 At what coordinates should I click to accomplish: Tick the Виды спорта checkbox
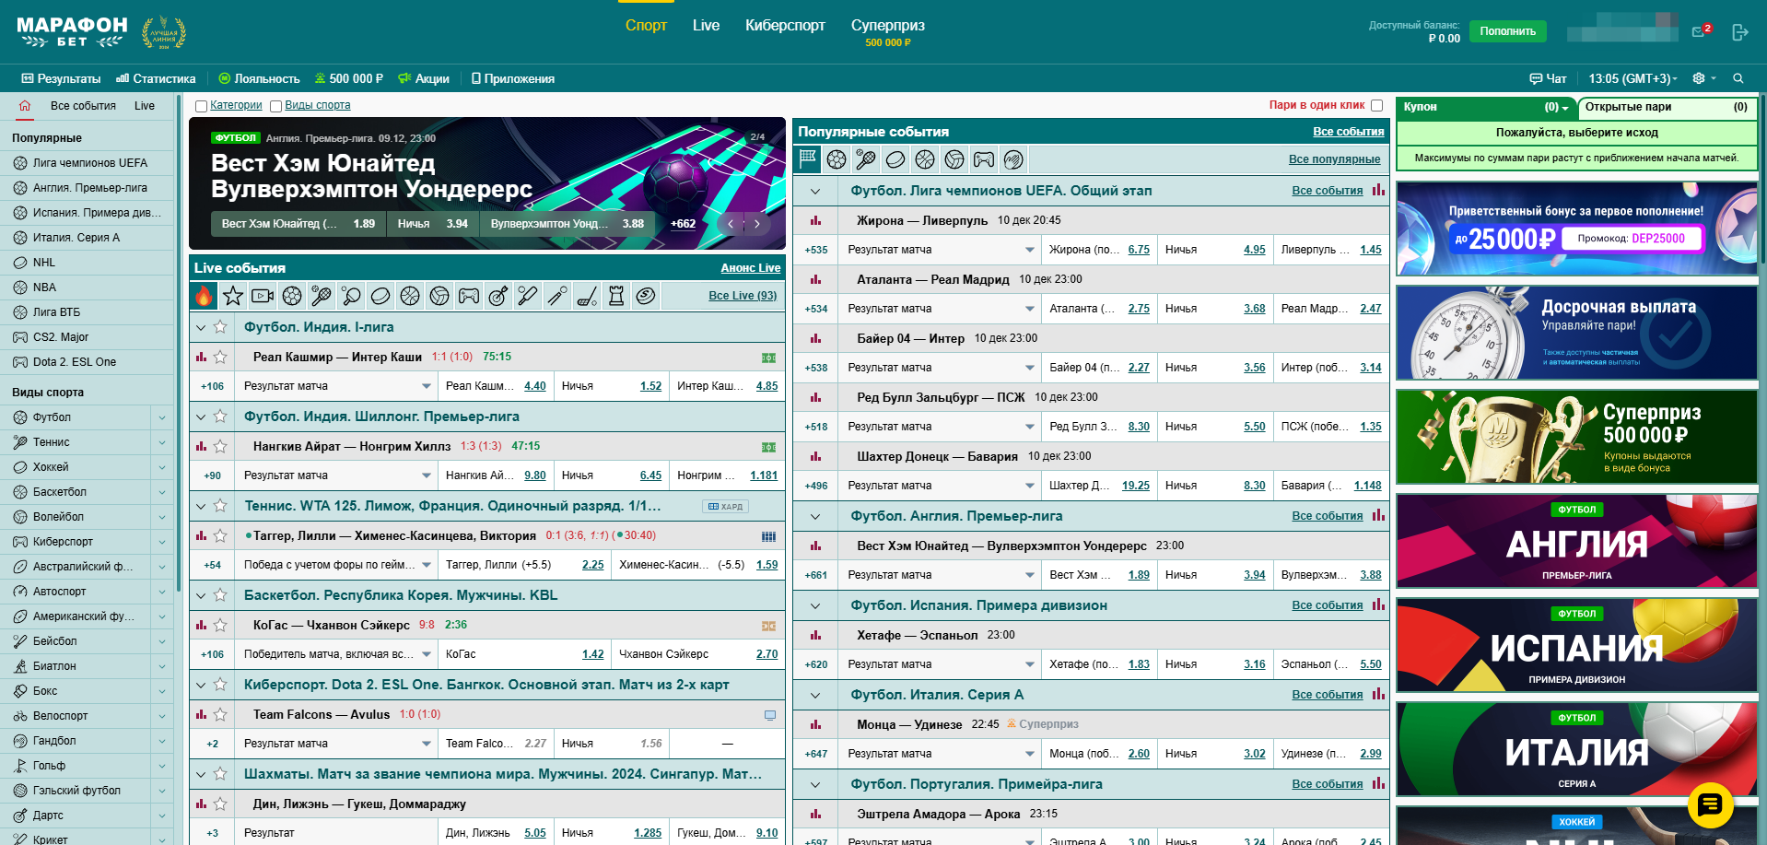275,106
